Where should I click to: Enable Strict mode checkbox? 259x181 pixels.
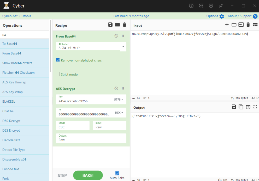(x=58, y=74)
